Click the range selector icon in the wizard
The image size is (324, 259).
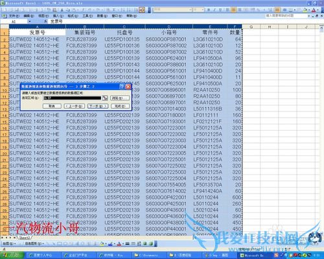105,98
